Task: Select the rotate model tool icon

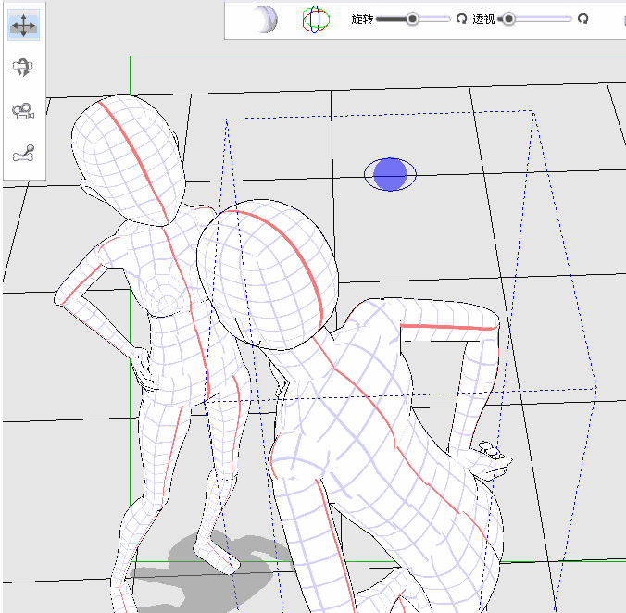Action: 23,67
